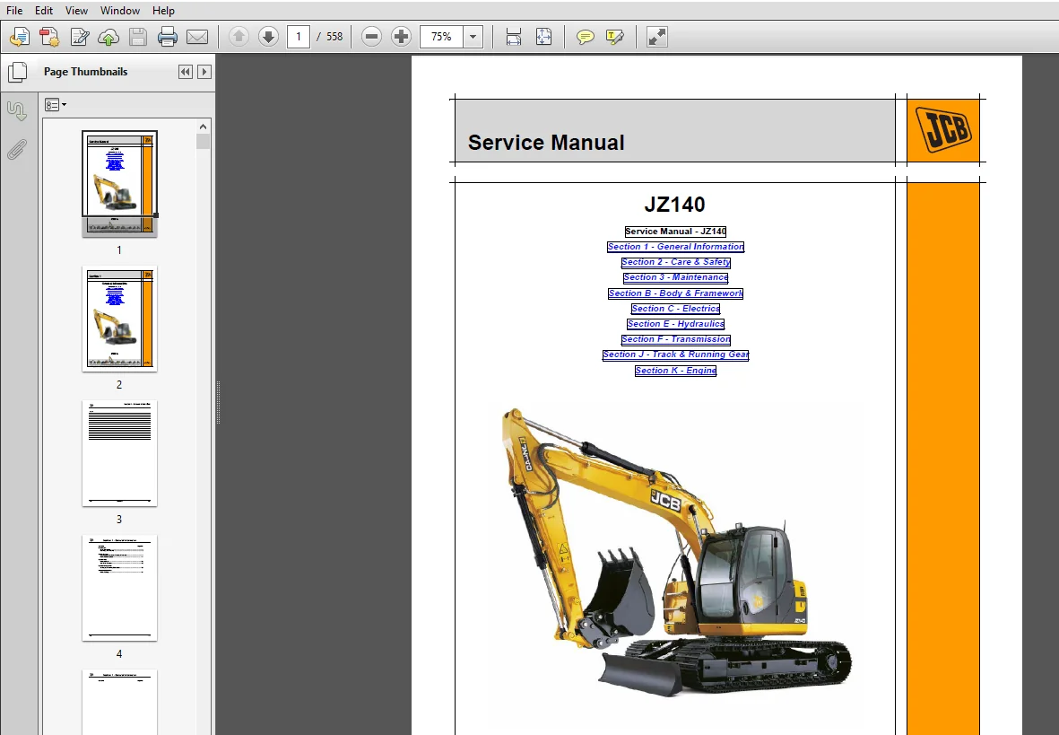Collapse the thumbnails panel double-arrow button
This screenshot has width=1059, height=735.
coord(186,72)
